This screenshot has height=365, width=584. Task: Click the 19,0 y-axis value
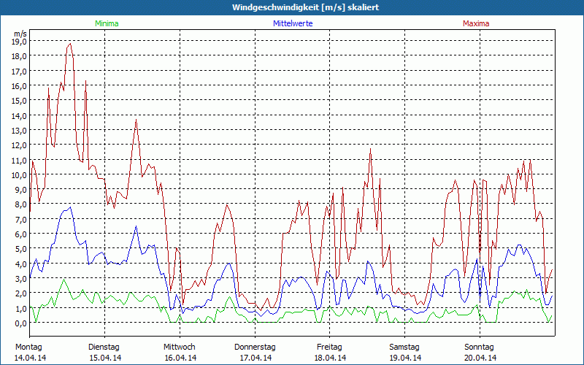click(19, 42)
